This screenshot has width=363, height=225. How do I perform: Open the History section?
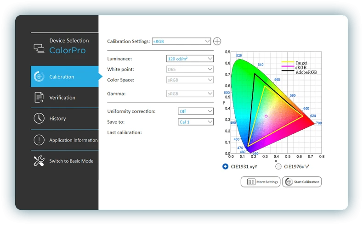pyautogui.click(x=65, y=118)
